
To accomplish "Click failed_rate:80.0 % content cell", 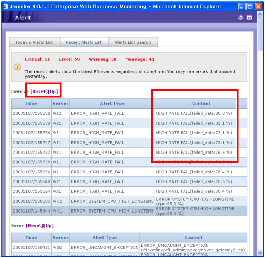I will pyautogui.click(x=201, y=113).
